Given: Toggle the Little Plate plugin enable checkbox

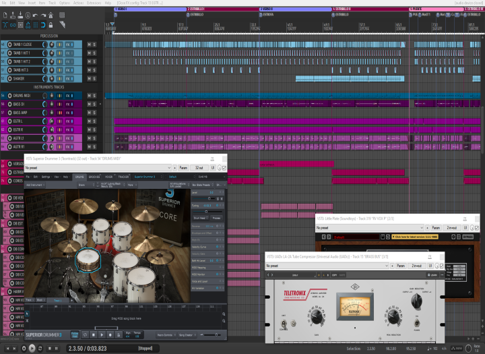Looking at the screenshot, I should [477, 228].
